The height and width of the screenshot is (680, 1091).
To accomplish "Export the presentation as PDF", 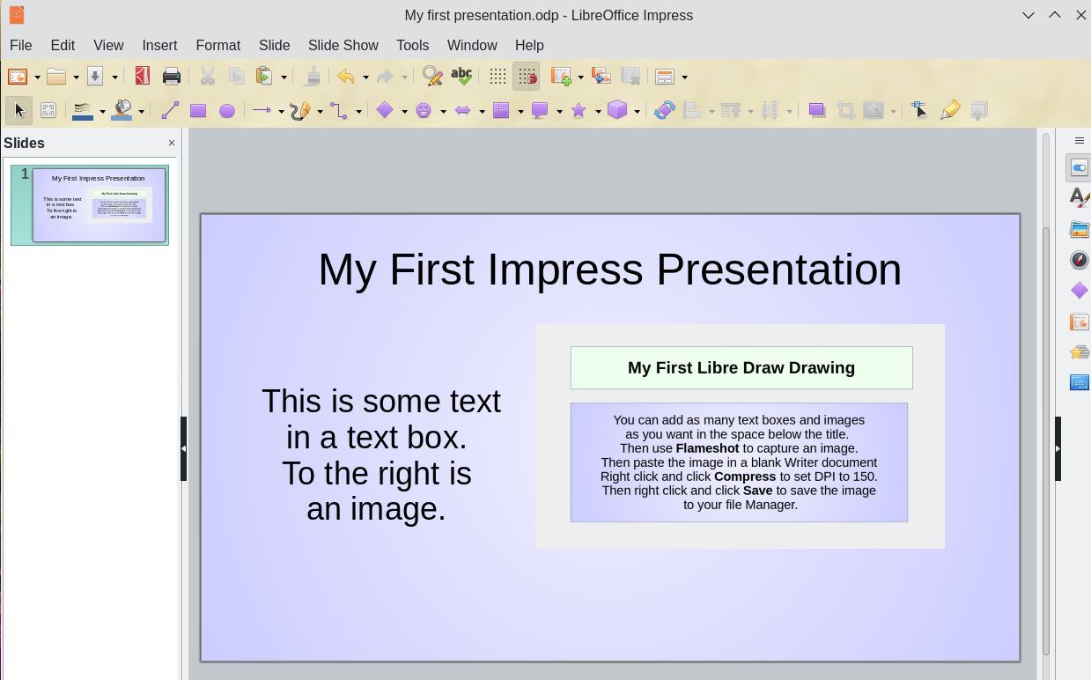I will 142,77.
